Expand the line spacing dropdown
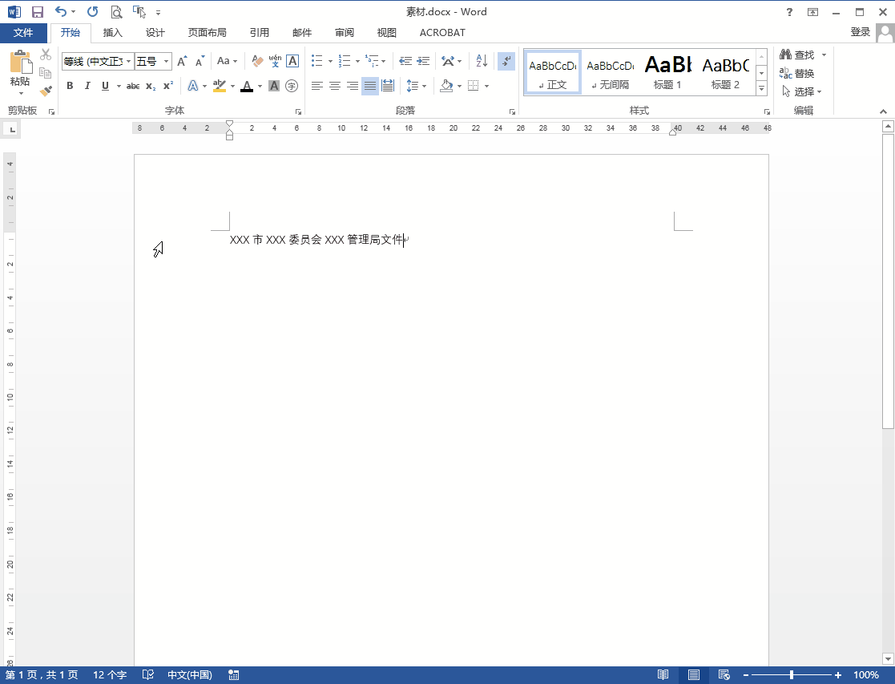This screenshot has width=895, height=684. pos(424,86)
